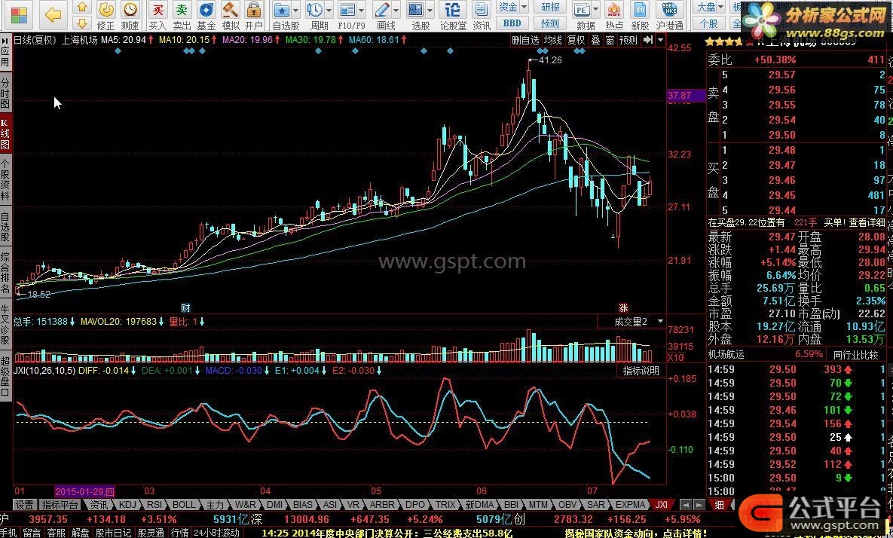893x538 pixels.
Task: Select the KDJ indicator tab
Action: click(127, 504)
